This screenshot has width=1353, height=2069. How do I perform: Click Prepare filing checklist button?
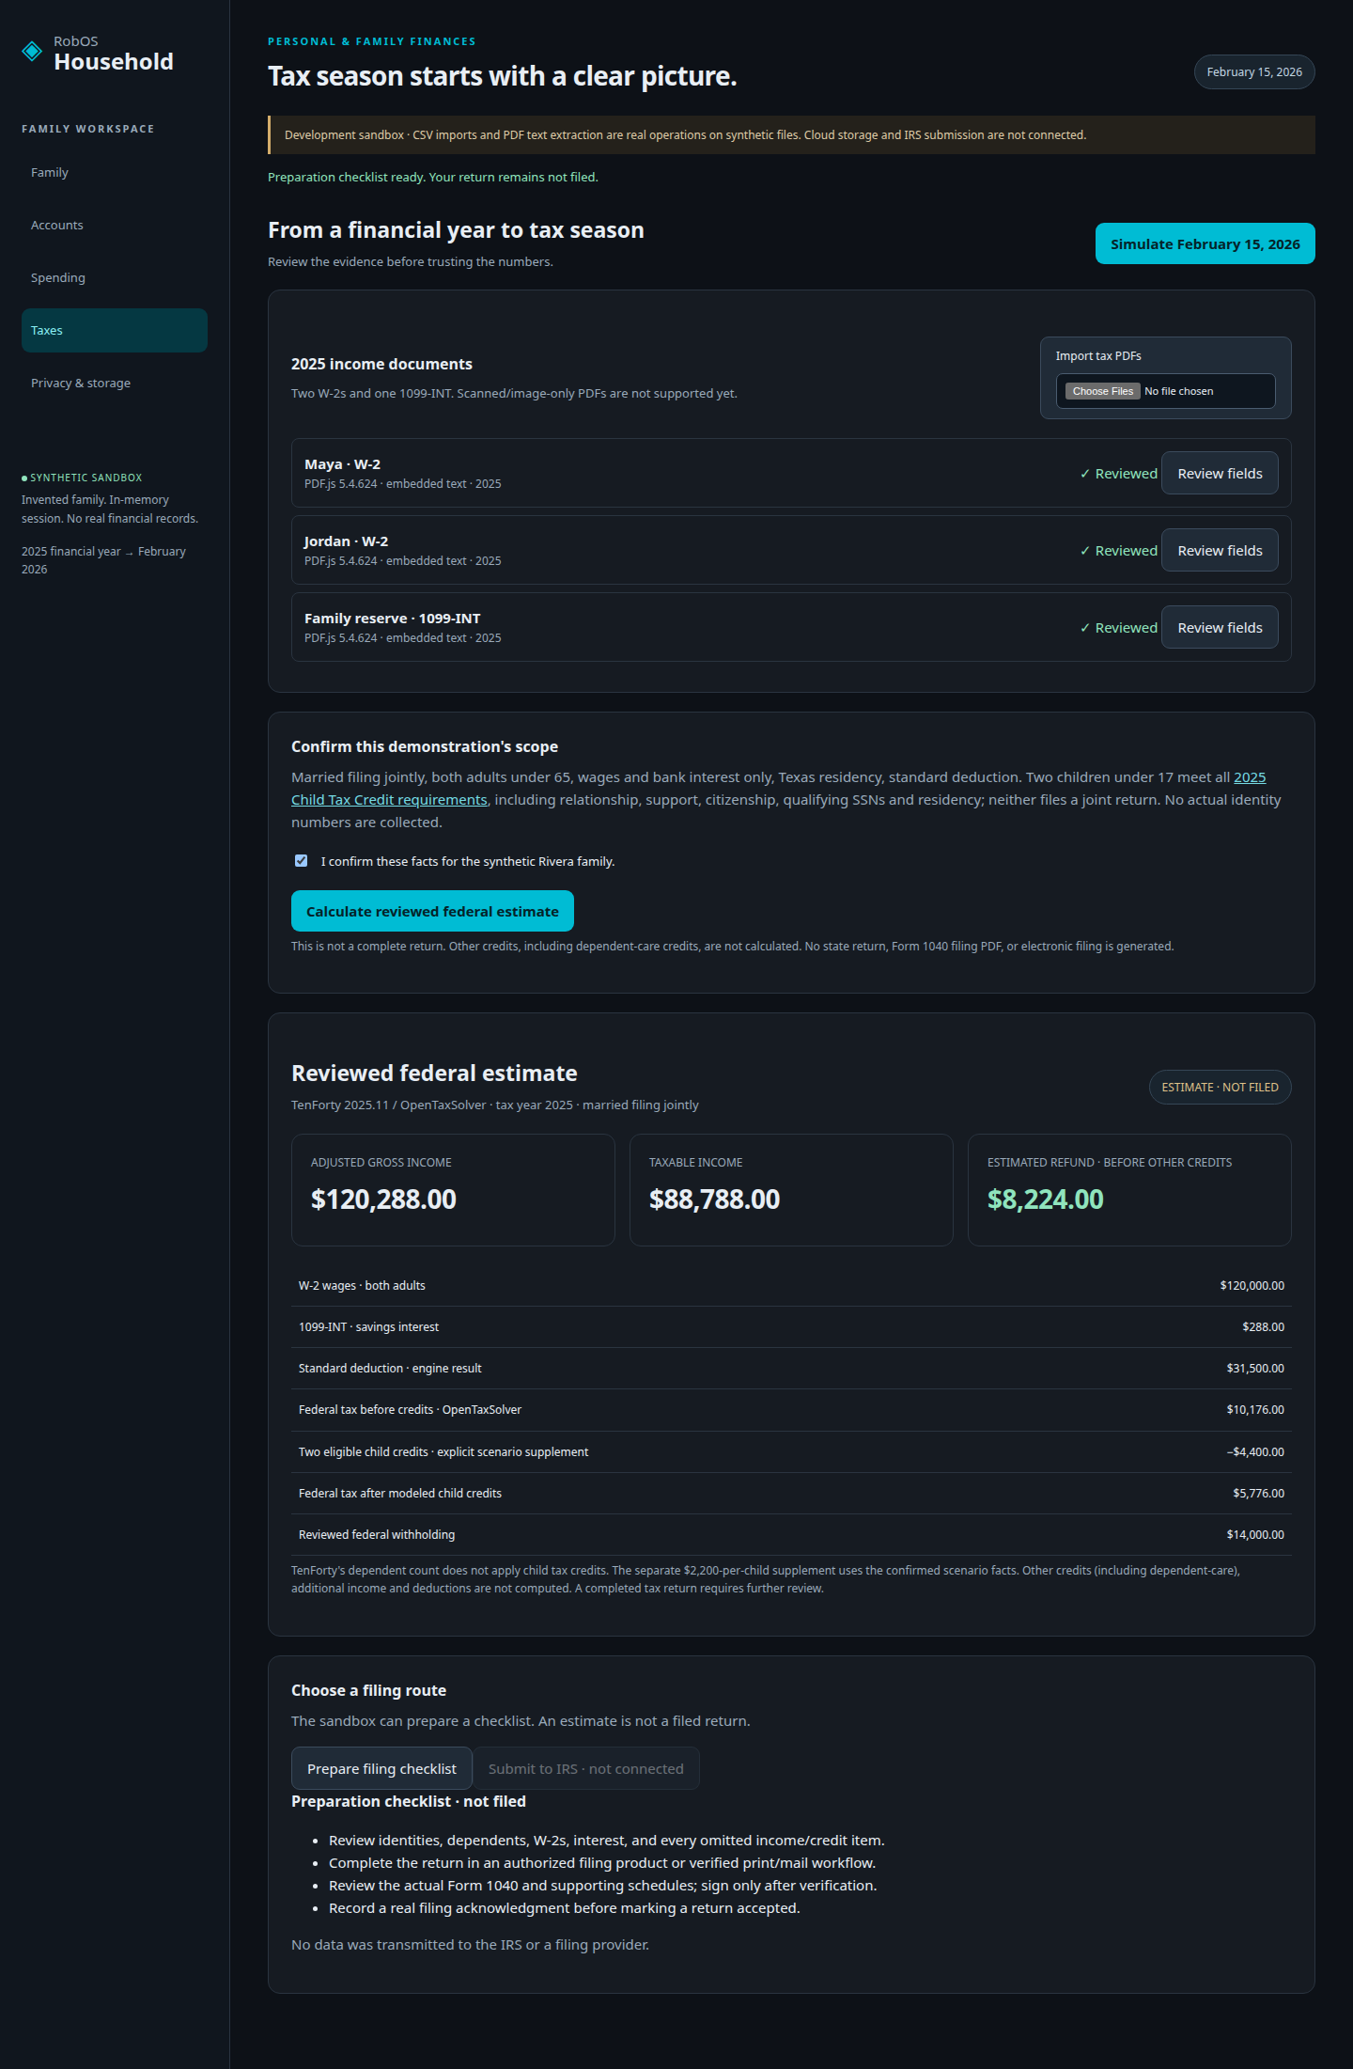point(381,1769)
